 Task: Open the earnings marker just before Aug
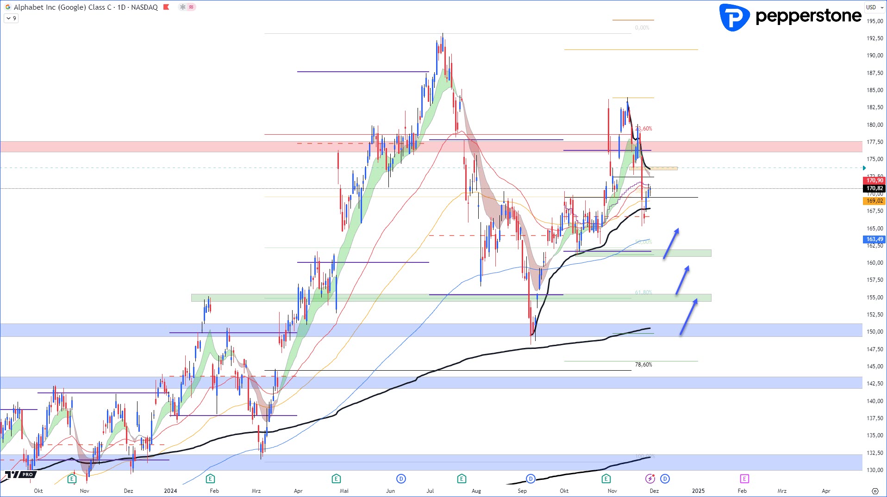(x=462, y=478)
